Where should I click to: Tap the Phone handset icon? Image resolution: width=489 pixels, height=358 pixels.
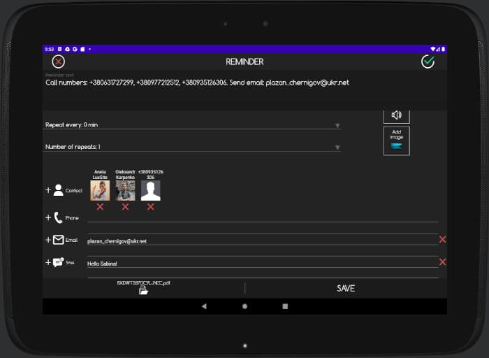point(58,217)
